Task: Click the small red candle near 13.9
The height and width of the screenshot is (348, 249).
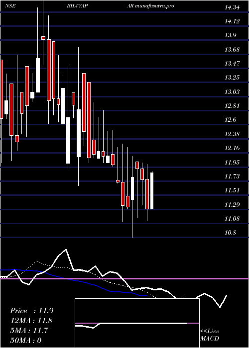Action: coord(43,38)
